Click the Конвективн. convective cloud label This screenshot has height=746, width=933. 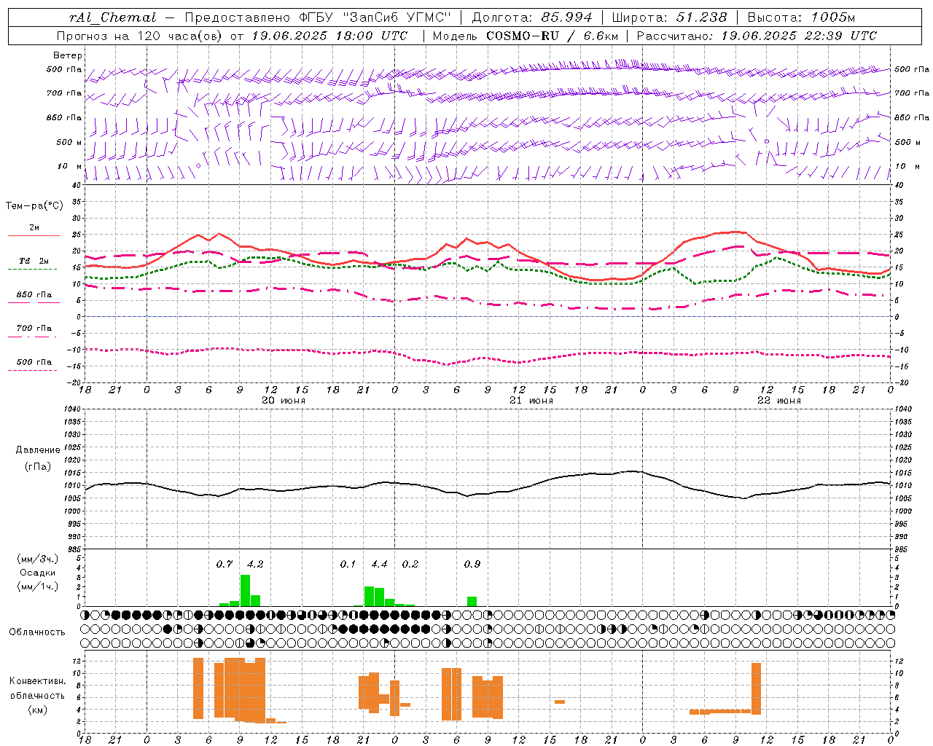pos(37,681)
